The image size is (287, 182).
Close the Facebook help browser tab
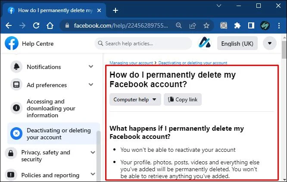tap(99, 10)
